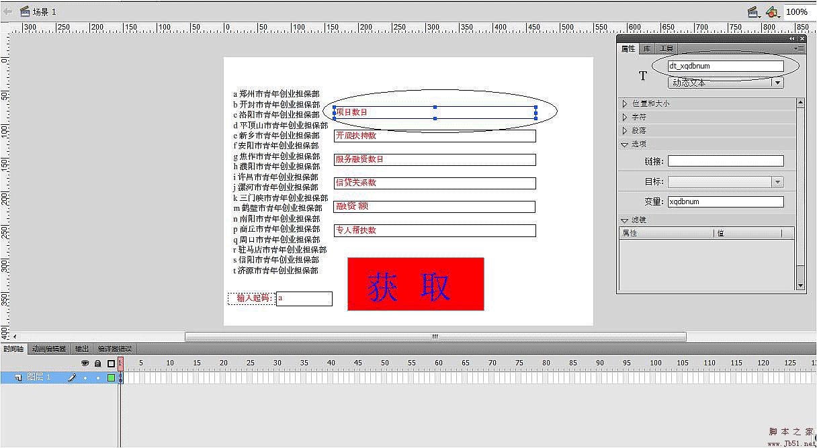
Task: Click the back arrow beside 场景 1
Action: tap(7, 11)
